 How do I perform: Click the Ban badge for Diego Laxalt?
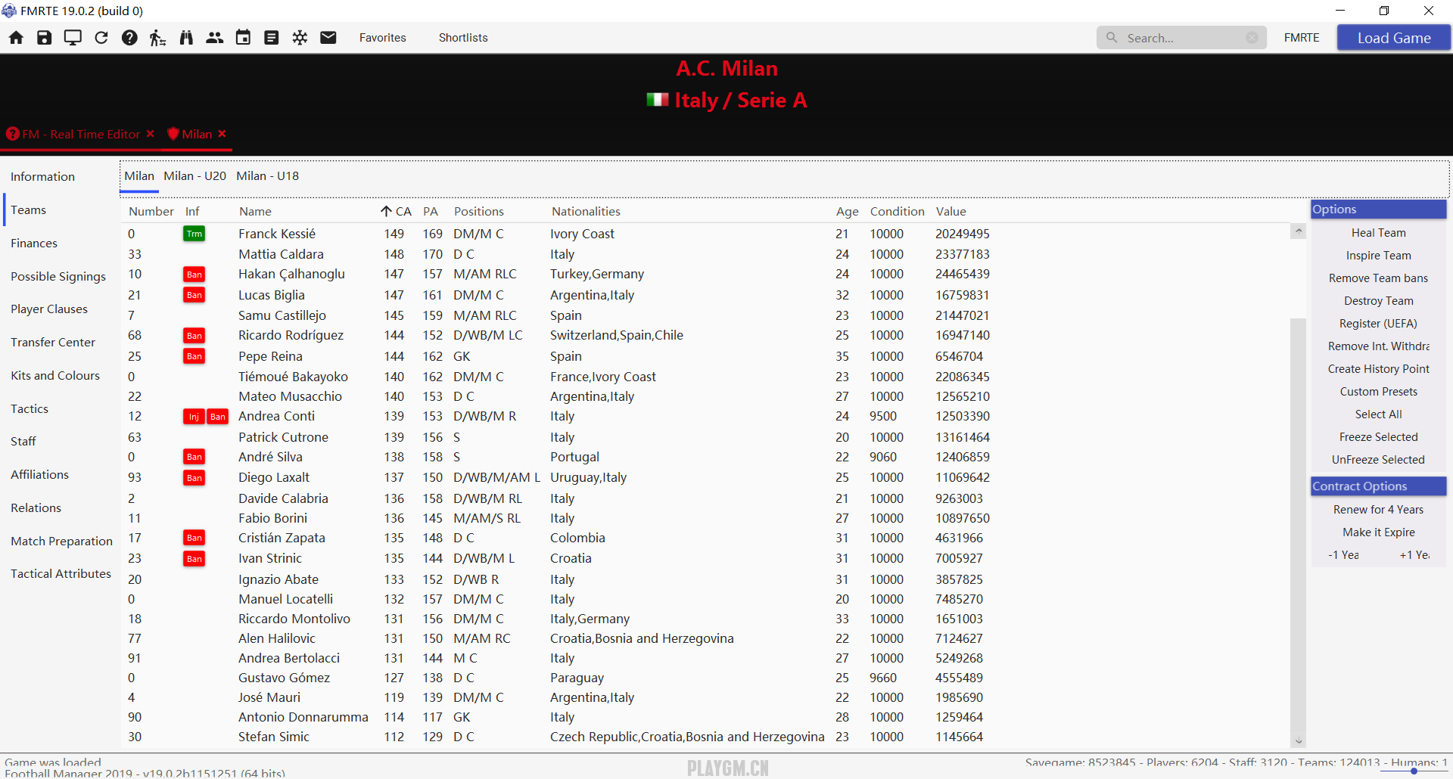(x=194, y=478)
